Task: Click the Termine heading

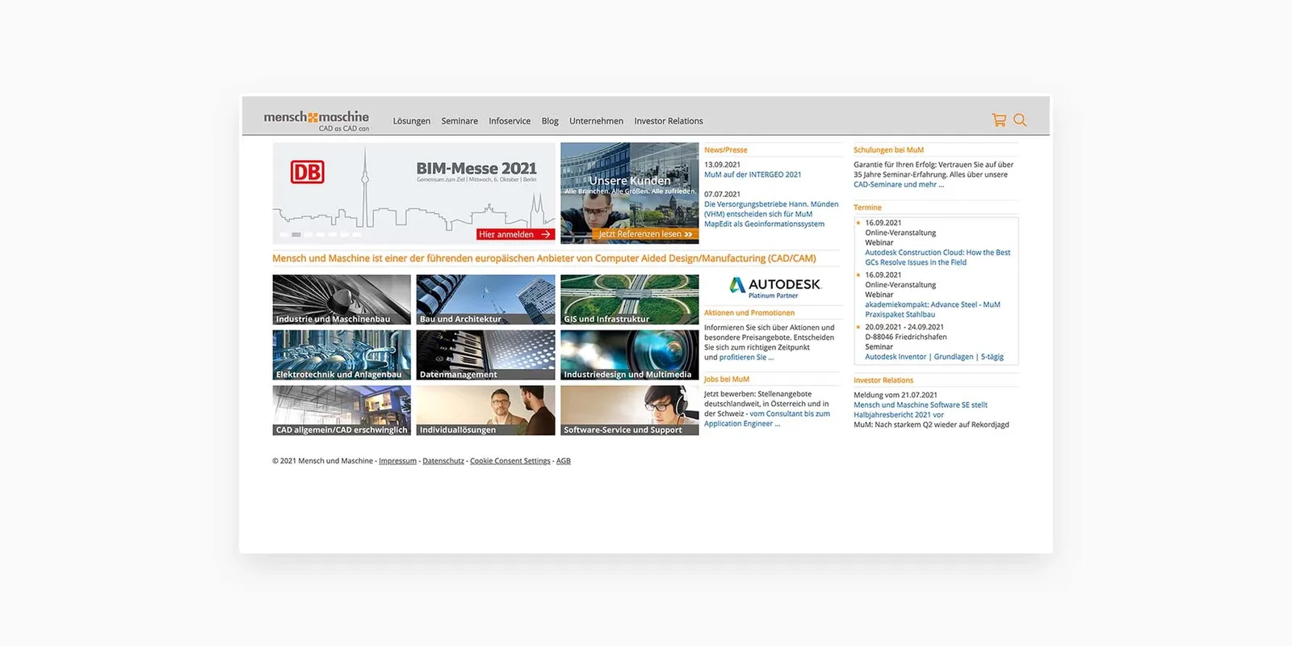Action: (x=867, y=208)
